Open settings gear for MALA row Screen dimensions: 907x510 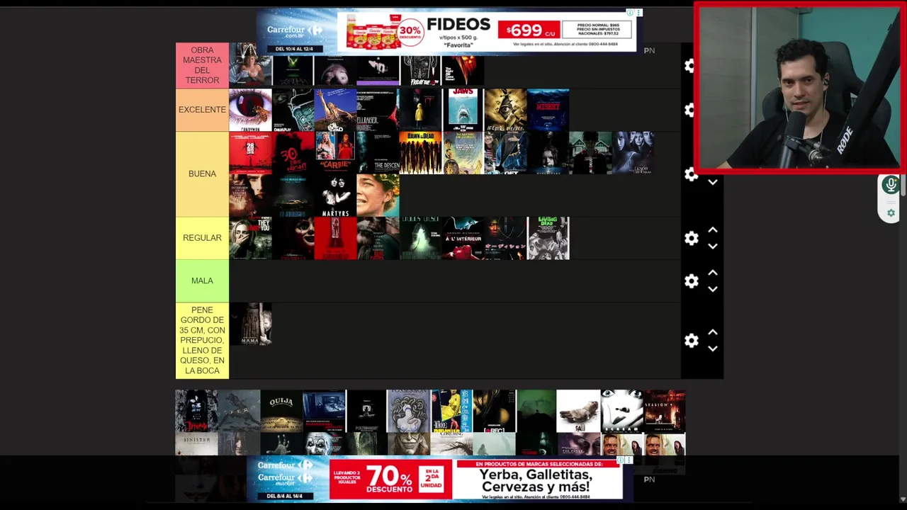click(691, 281)
